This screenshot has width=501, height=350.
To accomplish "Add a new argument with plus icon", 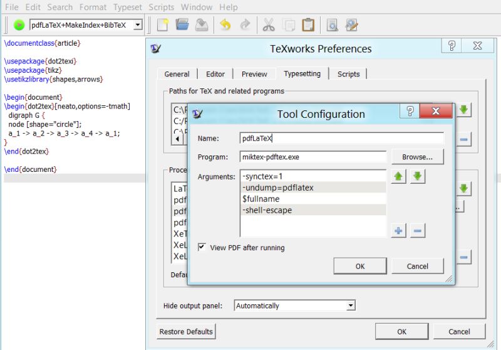I will [398, 231].
